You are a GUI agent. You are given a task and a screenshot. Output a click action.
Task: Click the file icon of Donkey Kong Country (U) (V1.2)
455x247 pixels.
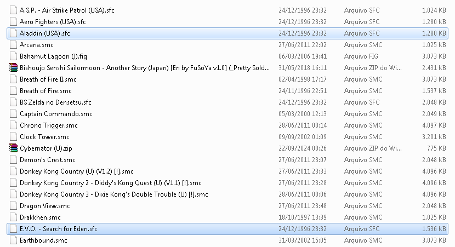pyautogui.click(x=13, y=171)
